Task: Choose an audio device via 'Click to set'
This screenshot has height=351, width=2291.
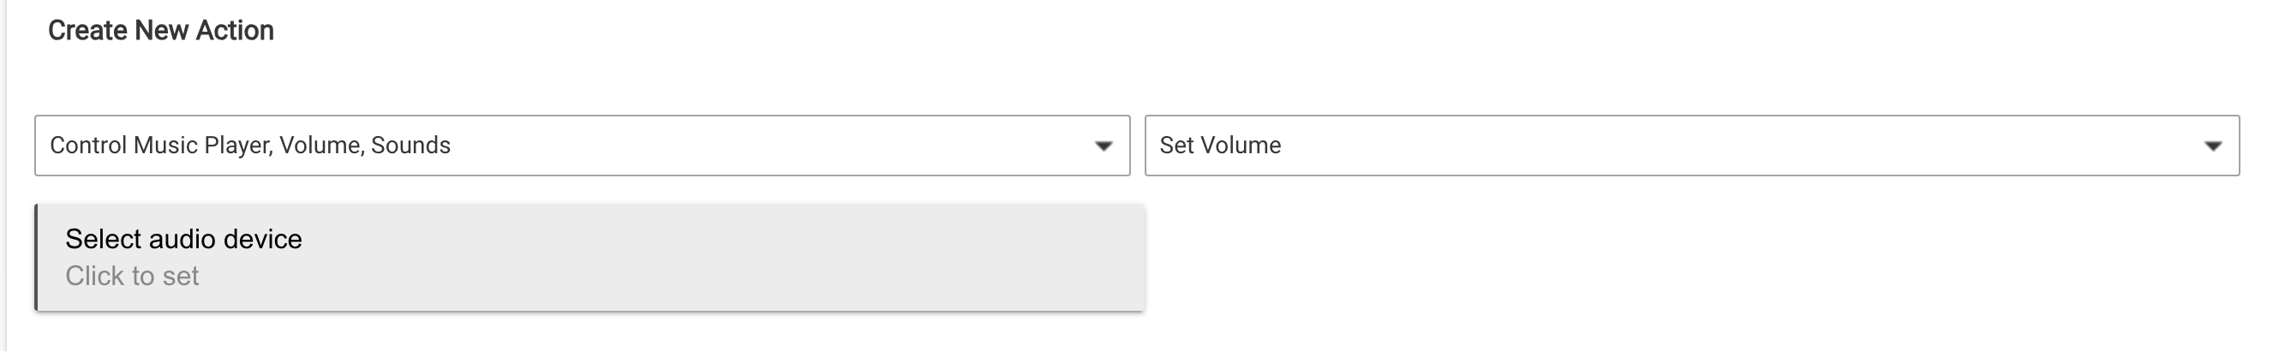Action: coord(132,277)
